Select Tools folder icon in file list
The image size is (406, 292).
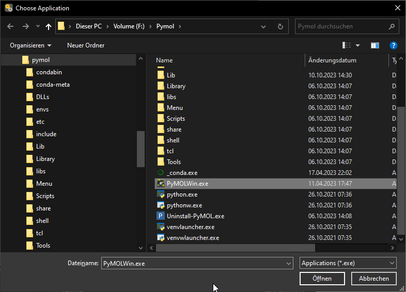[161, 162]
